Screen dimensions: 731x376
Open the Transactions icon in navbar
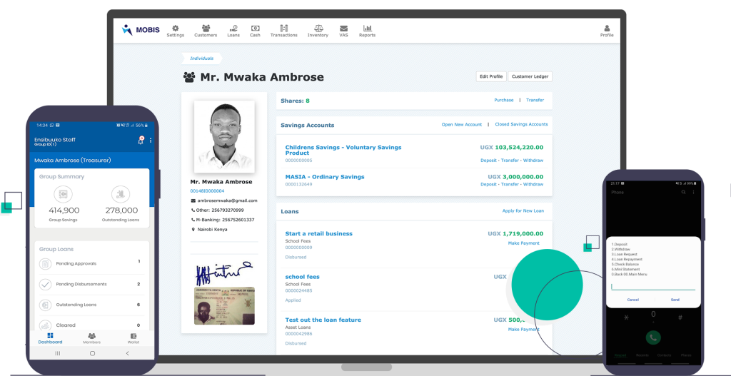(283, 28)
